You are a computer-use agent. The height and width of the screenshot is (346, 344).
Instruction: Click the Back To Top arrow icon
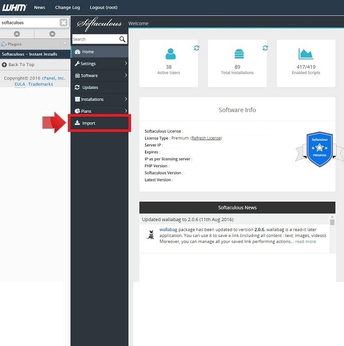pos(4,65)
